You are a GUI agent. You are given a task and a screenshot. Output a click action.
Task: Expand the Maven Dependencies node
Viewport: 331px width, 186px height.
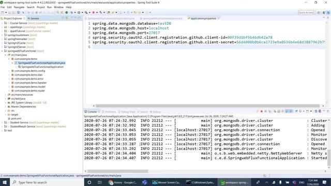6,107
